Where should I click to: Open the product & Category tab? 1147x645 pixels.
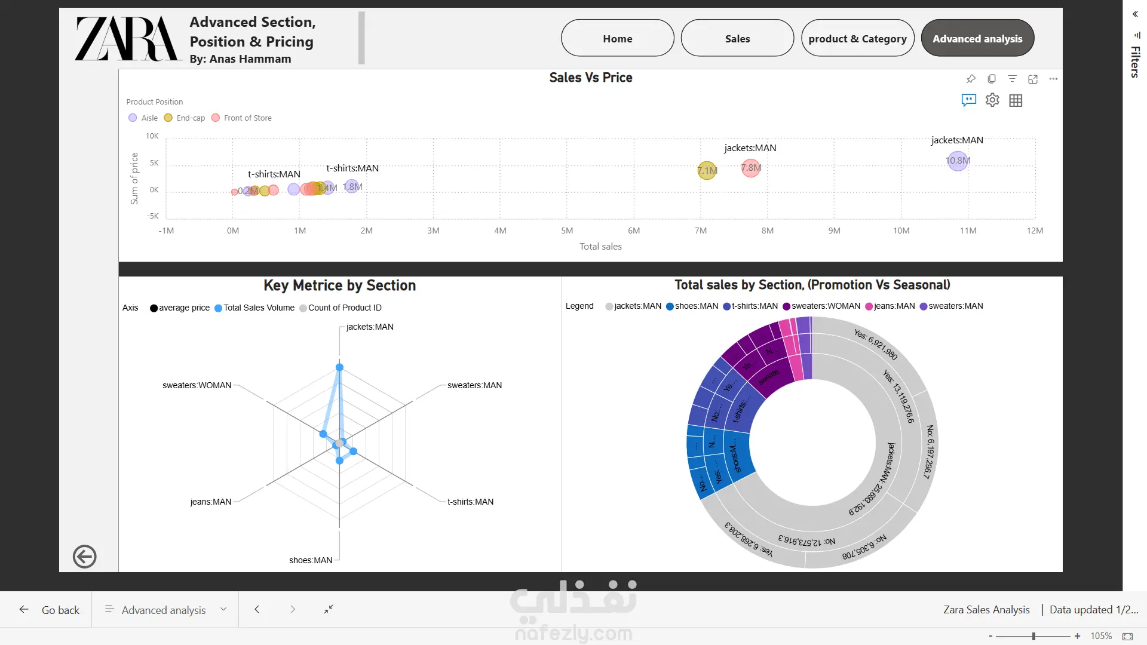(857, 38)
